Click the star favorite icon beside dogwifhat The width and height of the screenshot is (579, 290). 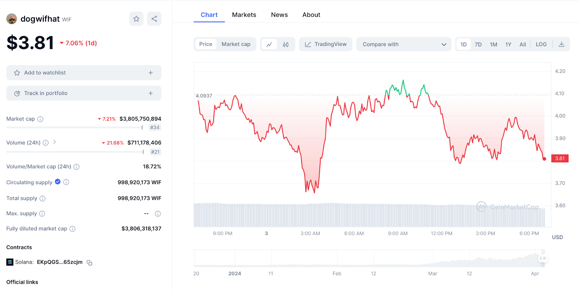tap(136, 19)
